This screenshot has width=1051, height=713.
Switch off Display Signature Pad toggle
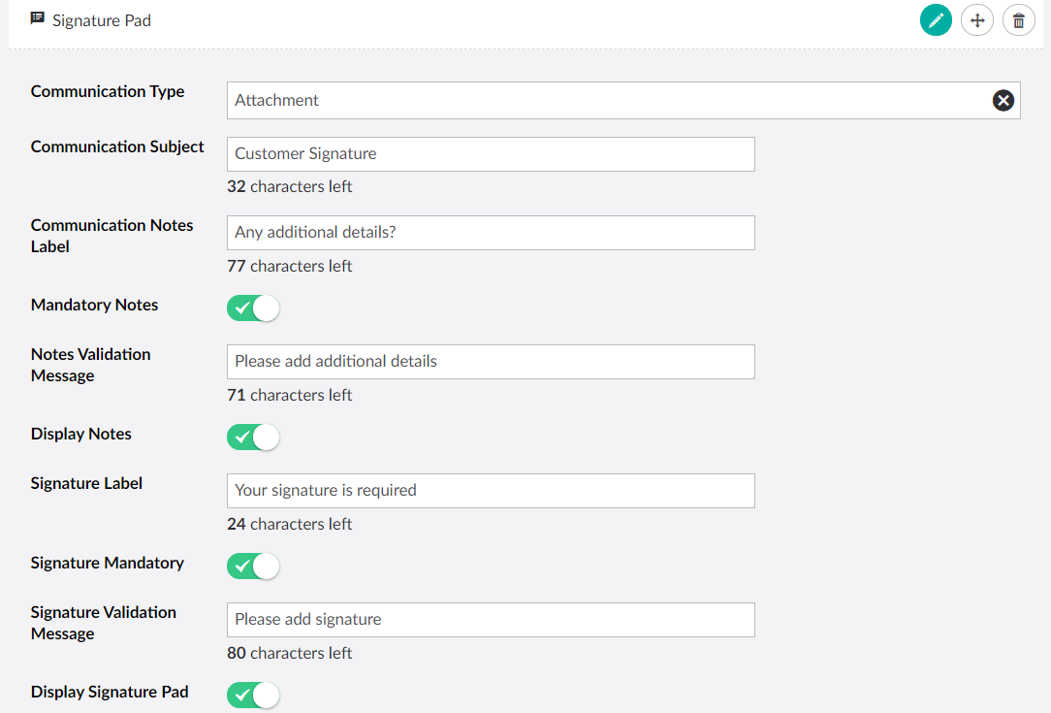tap(253, 696)
